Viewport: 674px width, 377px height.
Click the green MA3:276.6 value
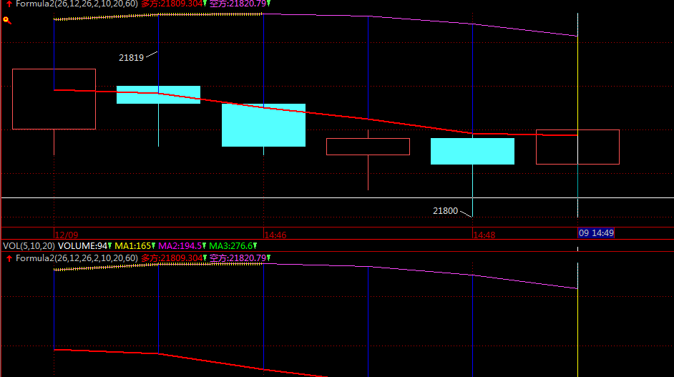pos(231,246)
